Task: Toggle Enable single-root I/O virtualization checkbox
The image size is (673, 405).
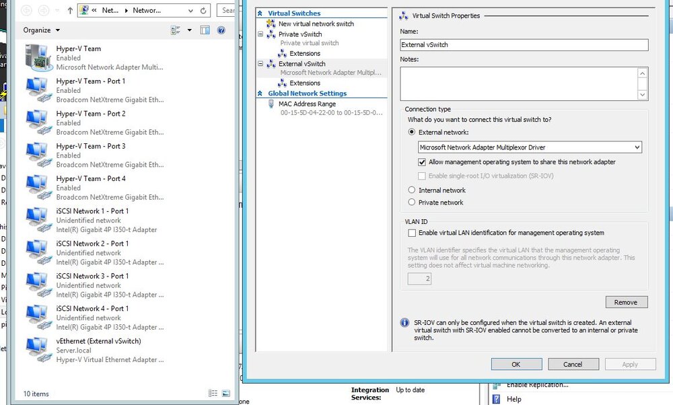Action: tap(422, 176)
